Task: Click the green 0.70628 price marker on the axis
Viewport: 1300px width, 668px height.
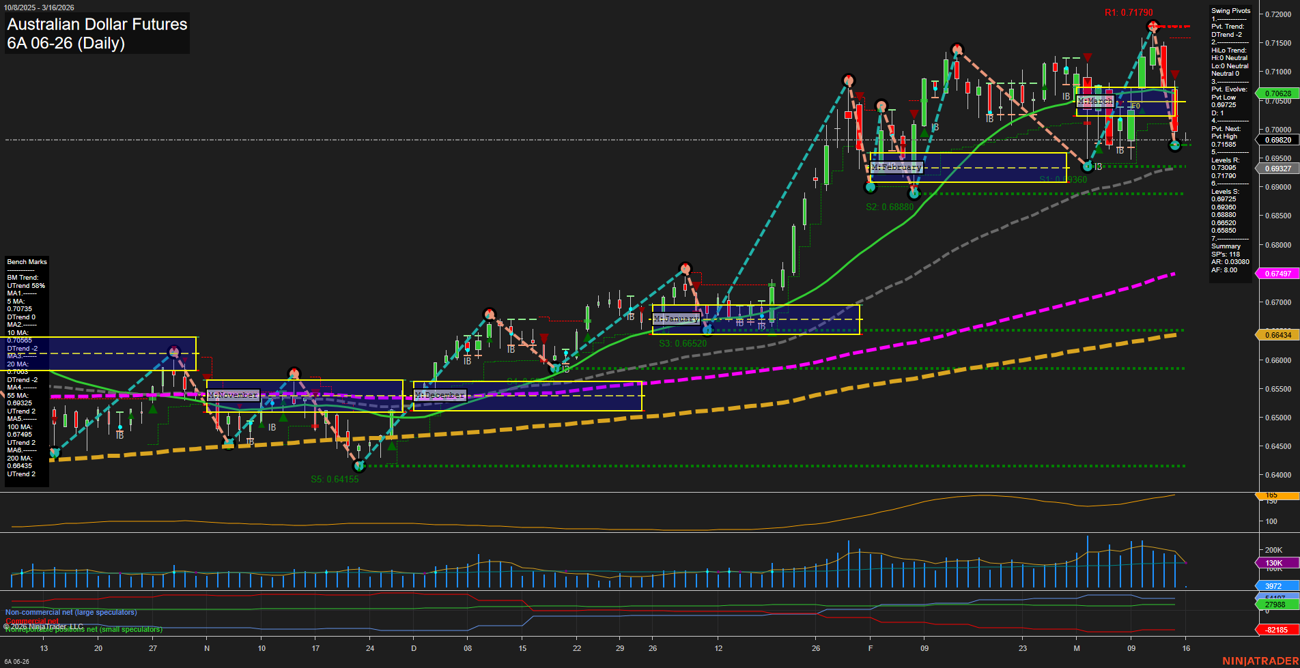Action: 1277,93
